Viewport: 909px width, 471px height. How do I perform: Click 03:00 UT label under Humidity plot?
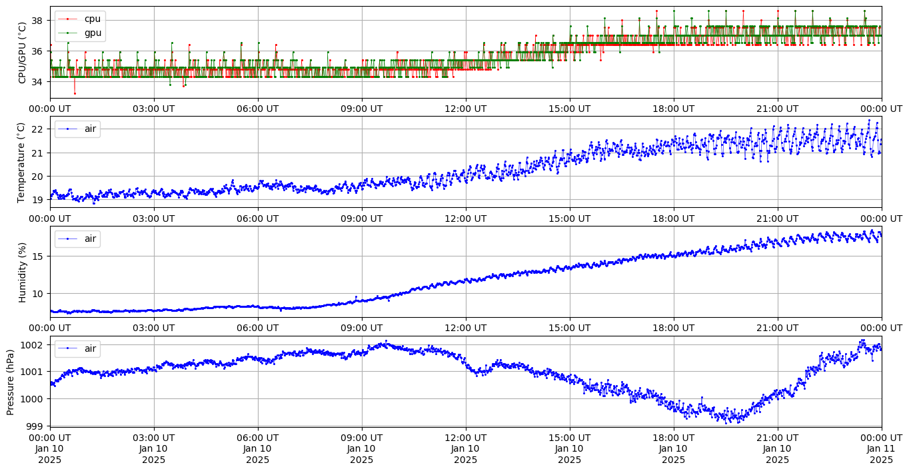pos(154,328)
